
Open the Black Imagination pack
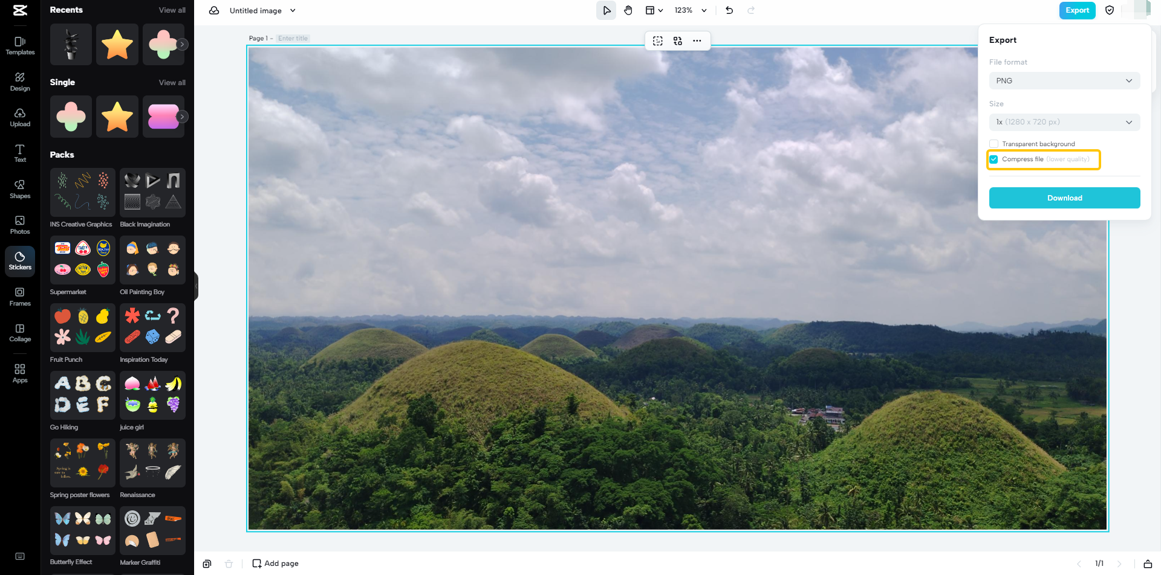point(152,193)
